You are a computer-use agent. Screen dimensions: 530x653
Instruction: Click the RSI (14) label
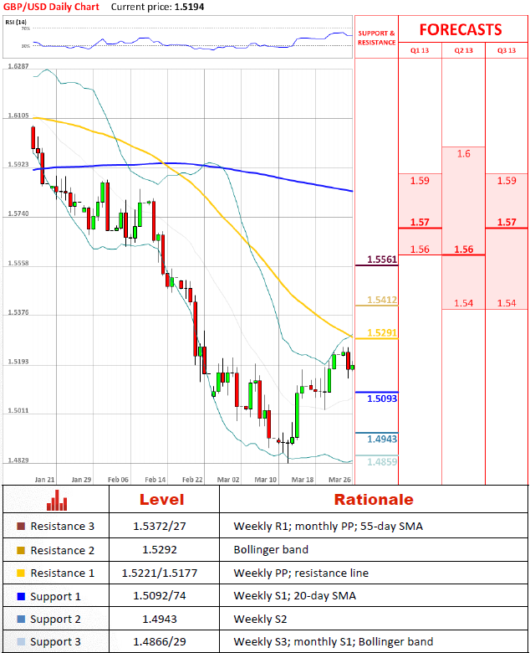pyautogui.click(x=16, y=22)
